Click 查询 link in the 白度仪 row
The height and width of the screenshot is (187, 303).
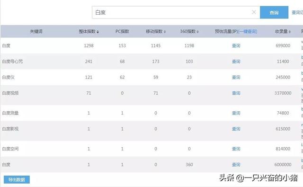[x=236, y=77]
